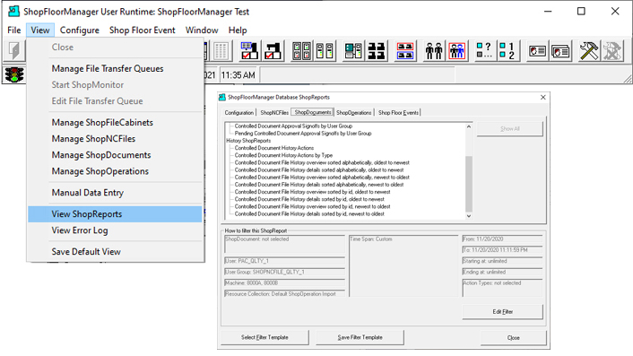The width and height of the screenshot is (633, 356).
Task: Click the teal computer and tower icon
Action: click(x=353, y=51)
